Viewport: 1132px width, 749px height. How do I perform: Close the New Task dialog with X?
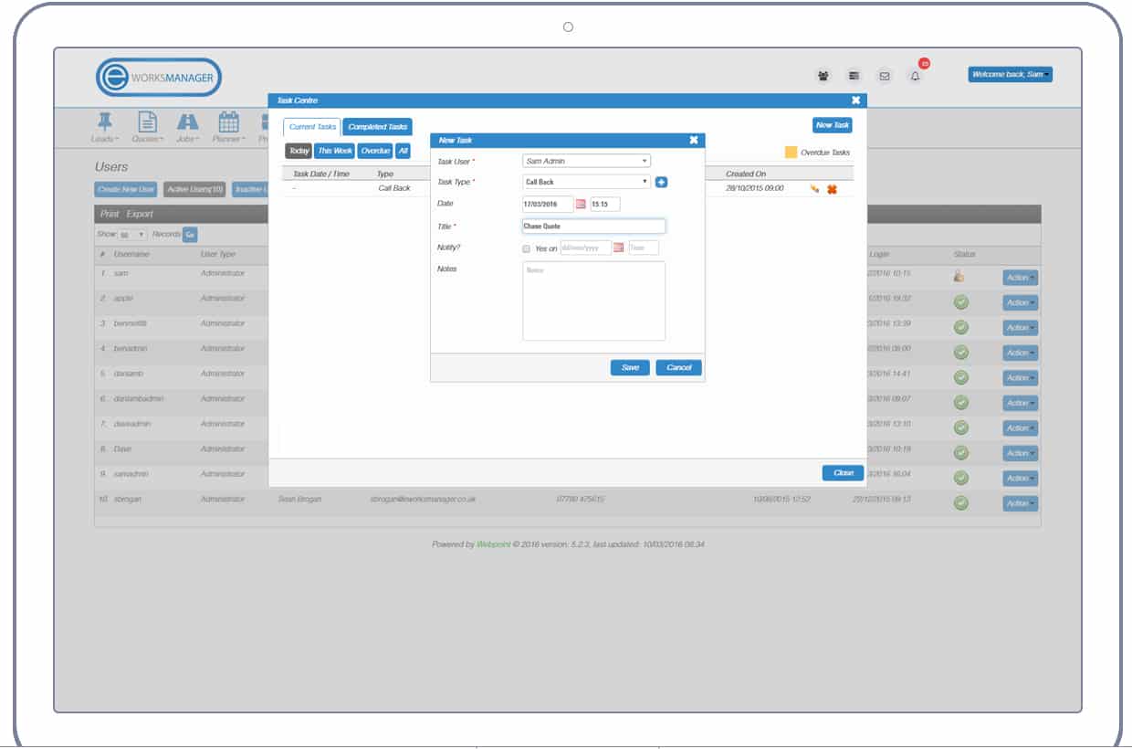[694, 140]
